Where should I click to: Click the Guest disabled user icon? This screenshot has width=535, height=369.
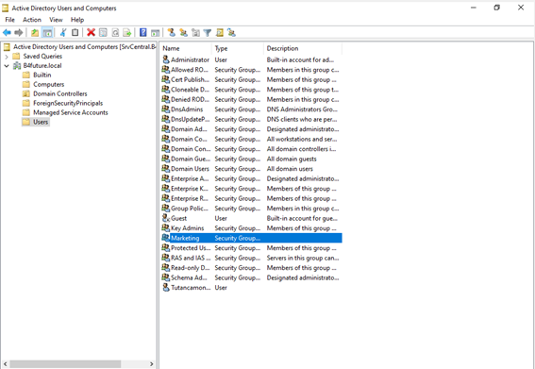click(166, 218)
